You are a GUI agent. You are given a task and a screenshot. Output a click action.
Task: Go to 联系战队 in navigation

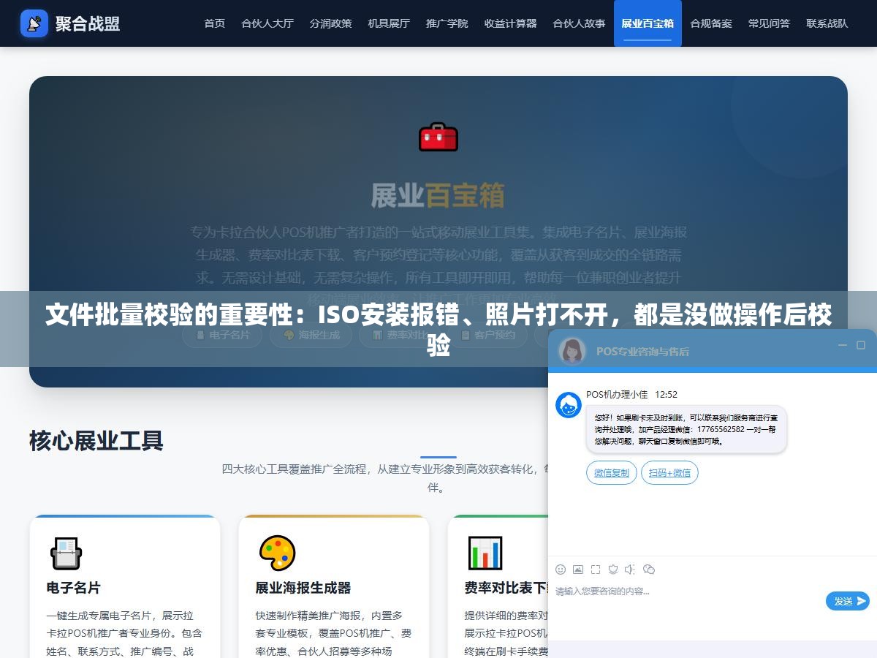click(x=827, y=23)
